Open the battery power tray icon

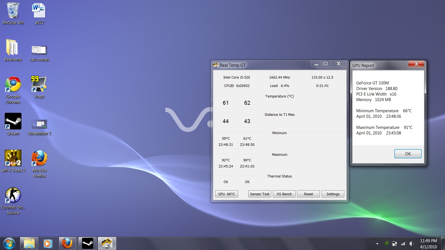click(x=394, y=244)
